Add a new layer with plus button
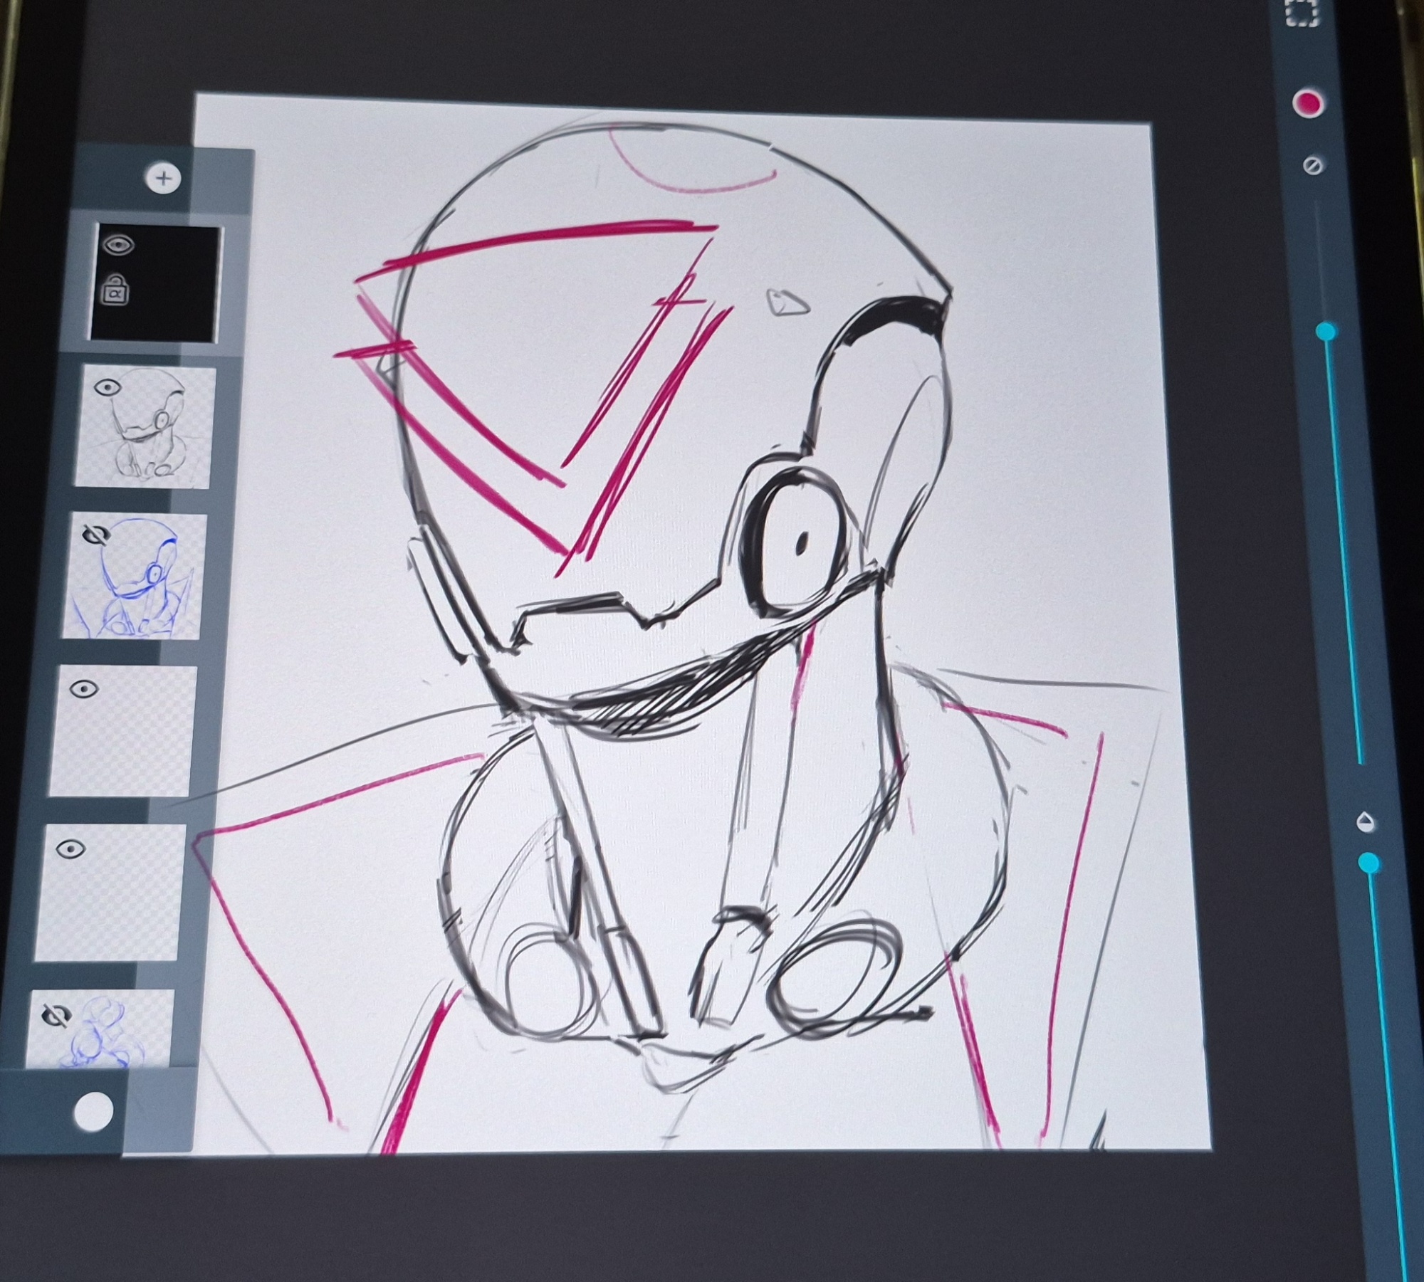The width and height of the screenshot is (1424, 1282). tap(163, 178)
